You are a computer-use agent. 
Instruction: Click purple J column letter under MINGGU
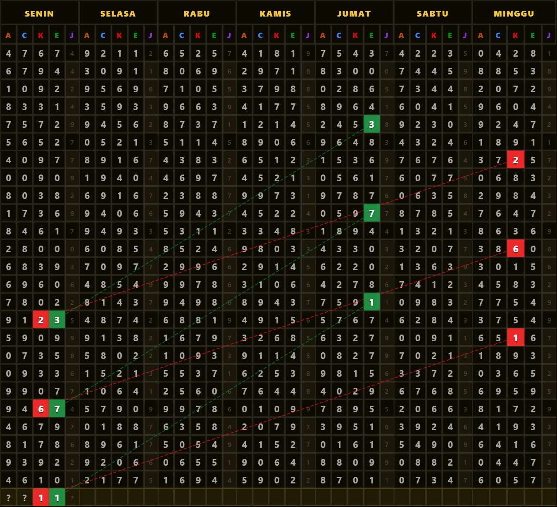pyautogui.click(x=549, y=36)
